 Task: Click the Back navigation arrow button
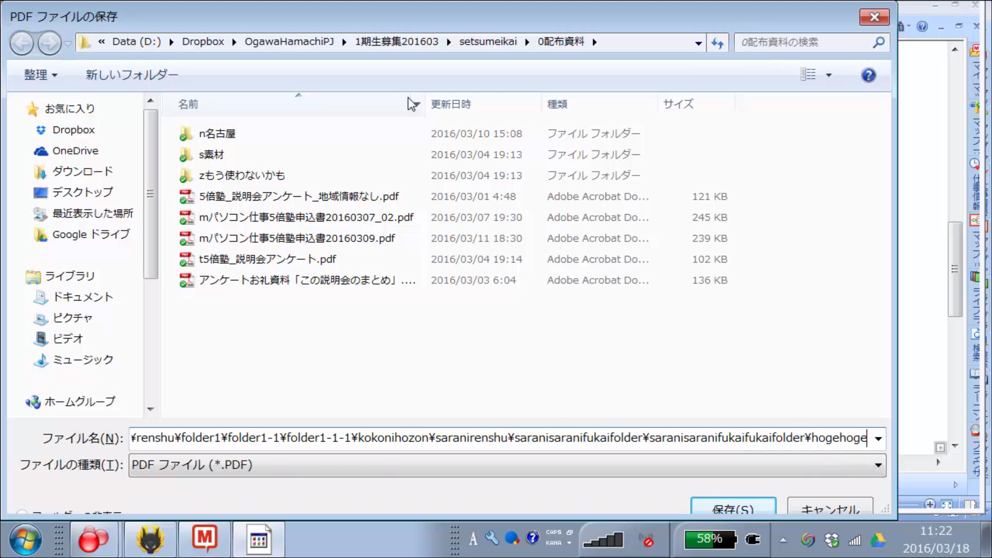[22, 43]
